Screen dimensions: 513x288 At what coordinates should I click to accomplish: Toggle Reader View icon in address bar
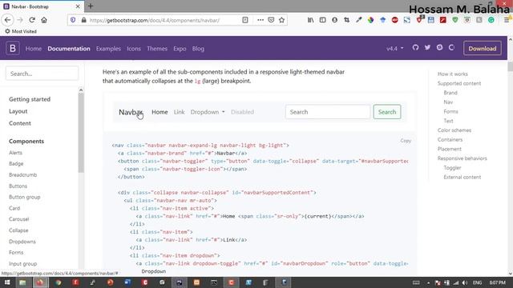pyautogui.click(x=245, y=20)
